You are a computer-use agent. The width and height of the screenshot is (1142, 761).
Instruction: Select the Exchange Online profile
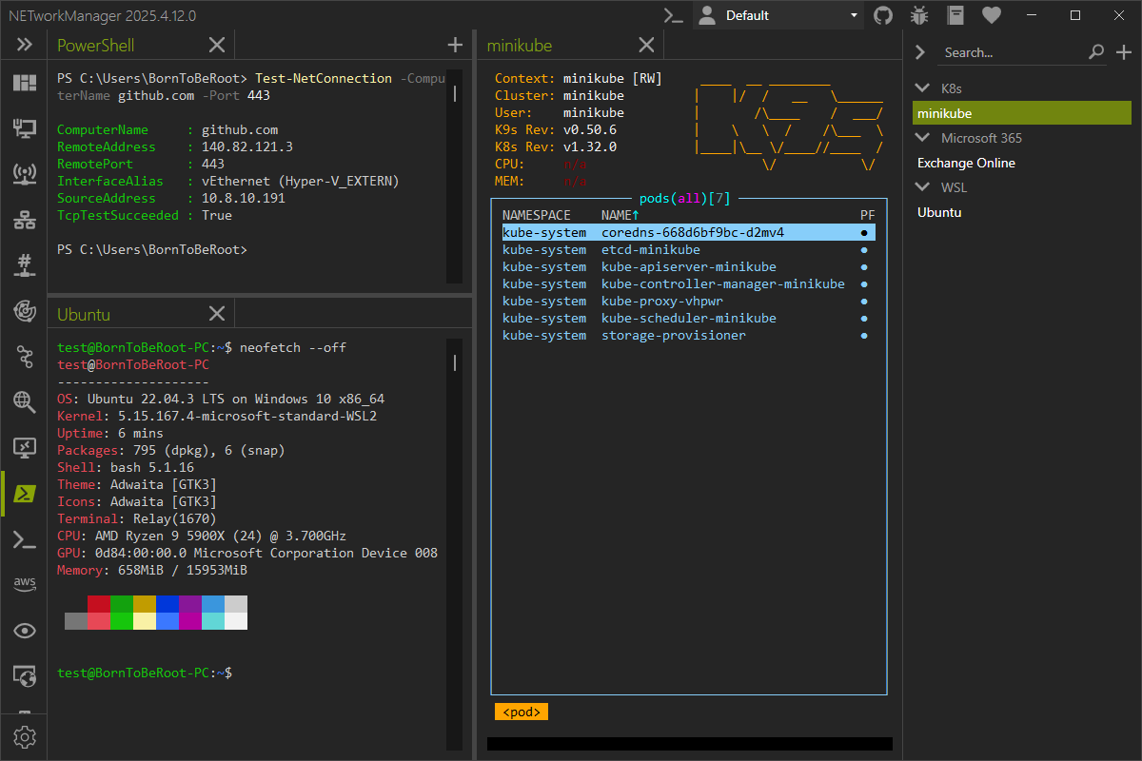click(964, 163)
